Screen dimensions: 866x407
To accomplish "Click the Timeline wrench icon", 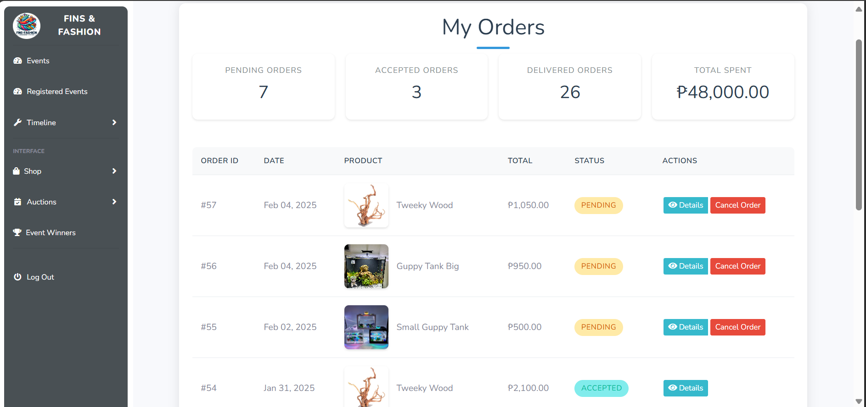I will click(x=17, y=122).
